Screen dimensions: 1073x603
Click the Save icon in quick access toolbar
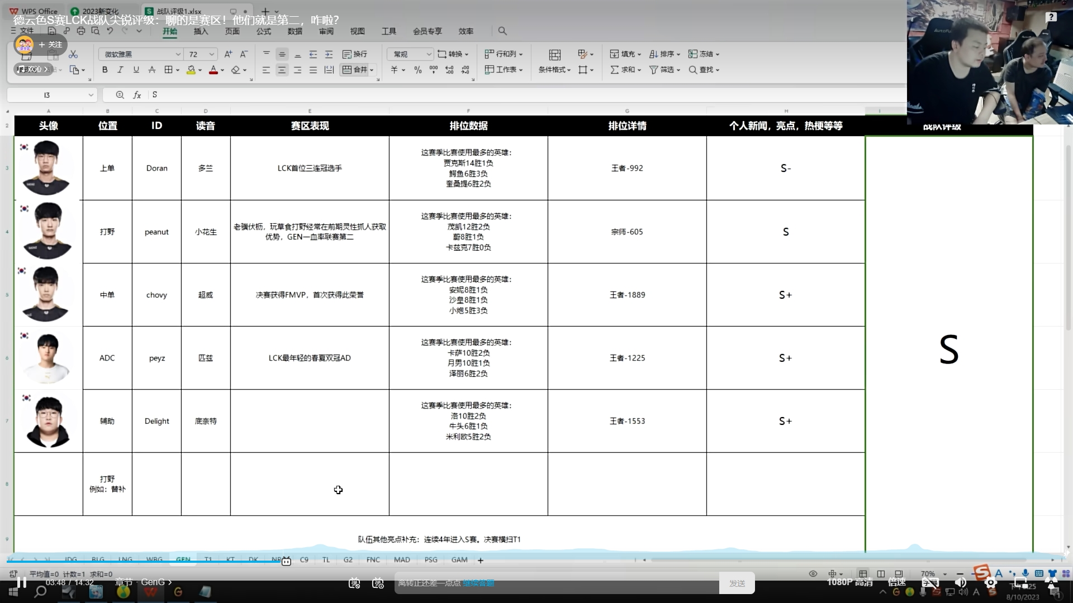(x=52, y=31)
